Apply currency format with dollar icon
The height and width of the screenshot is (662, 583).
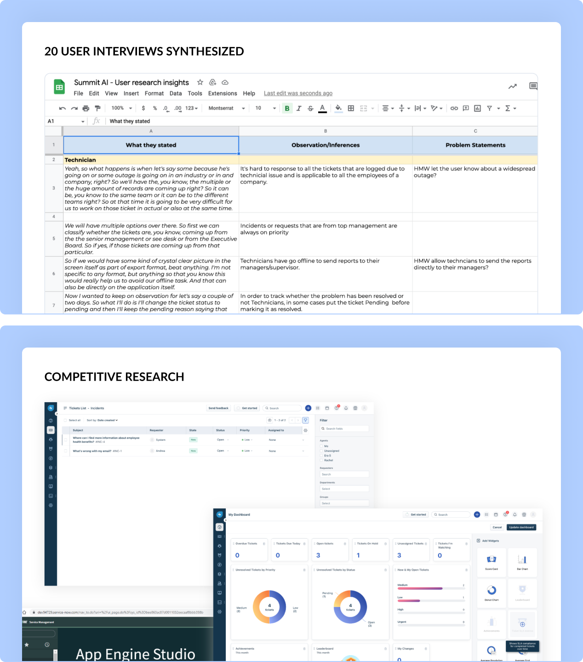(143, 108)
